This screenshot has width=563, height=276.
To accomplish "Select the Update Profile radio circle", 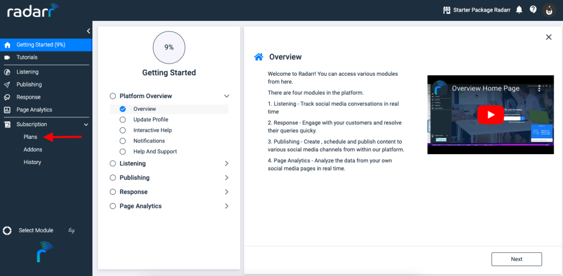I will (x=123, y=120).
